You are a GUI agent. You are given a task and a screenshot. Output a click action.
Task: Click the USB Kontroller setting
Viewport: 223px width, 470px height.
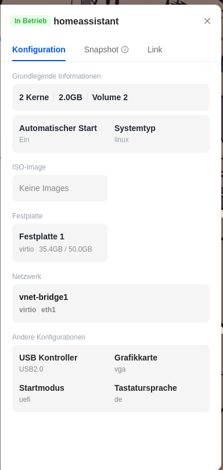(x=48, y=363)
